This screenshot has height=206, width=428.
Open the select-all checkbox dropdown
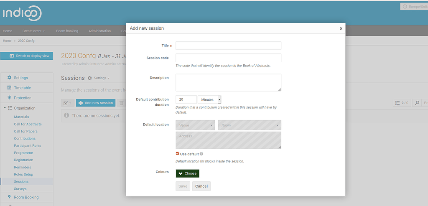pyautogui.click(x=67, y=103)
